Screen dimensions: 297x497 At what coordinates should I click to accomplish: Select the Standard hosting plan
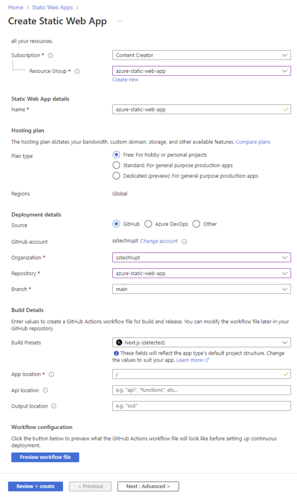coord(115,165)
